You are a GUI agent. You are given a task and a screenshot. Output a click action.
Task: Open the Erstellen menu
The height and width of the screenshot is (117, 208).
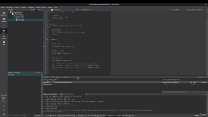[x=23, y=7]
